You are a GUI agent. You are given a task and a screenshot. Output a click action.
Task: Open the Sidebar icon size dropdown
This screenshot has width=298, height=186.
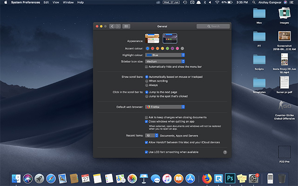point(165,61)
